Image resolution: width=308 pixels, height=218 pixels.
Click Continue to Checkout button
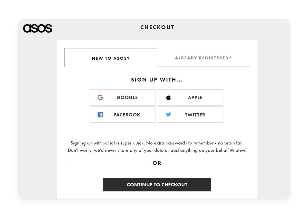(157, 185)
